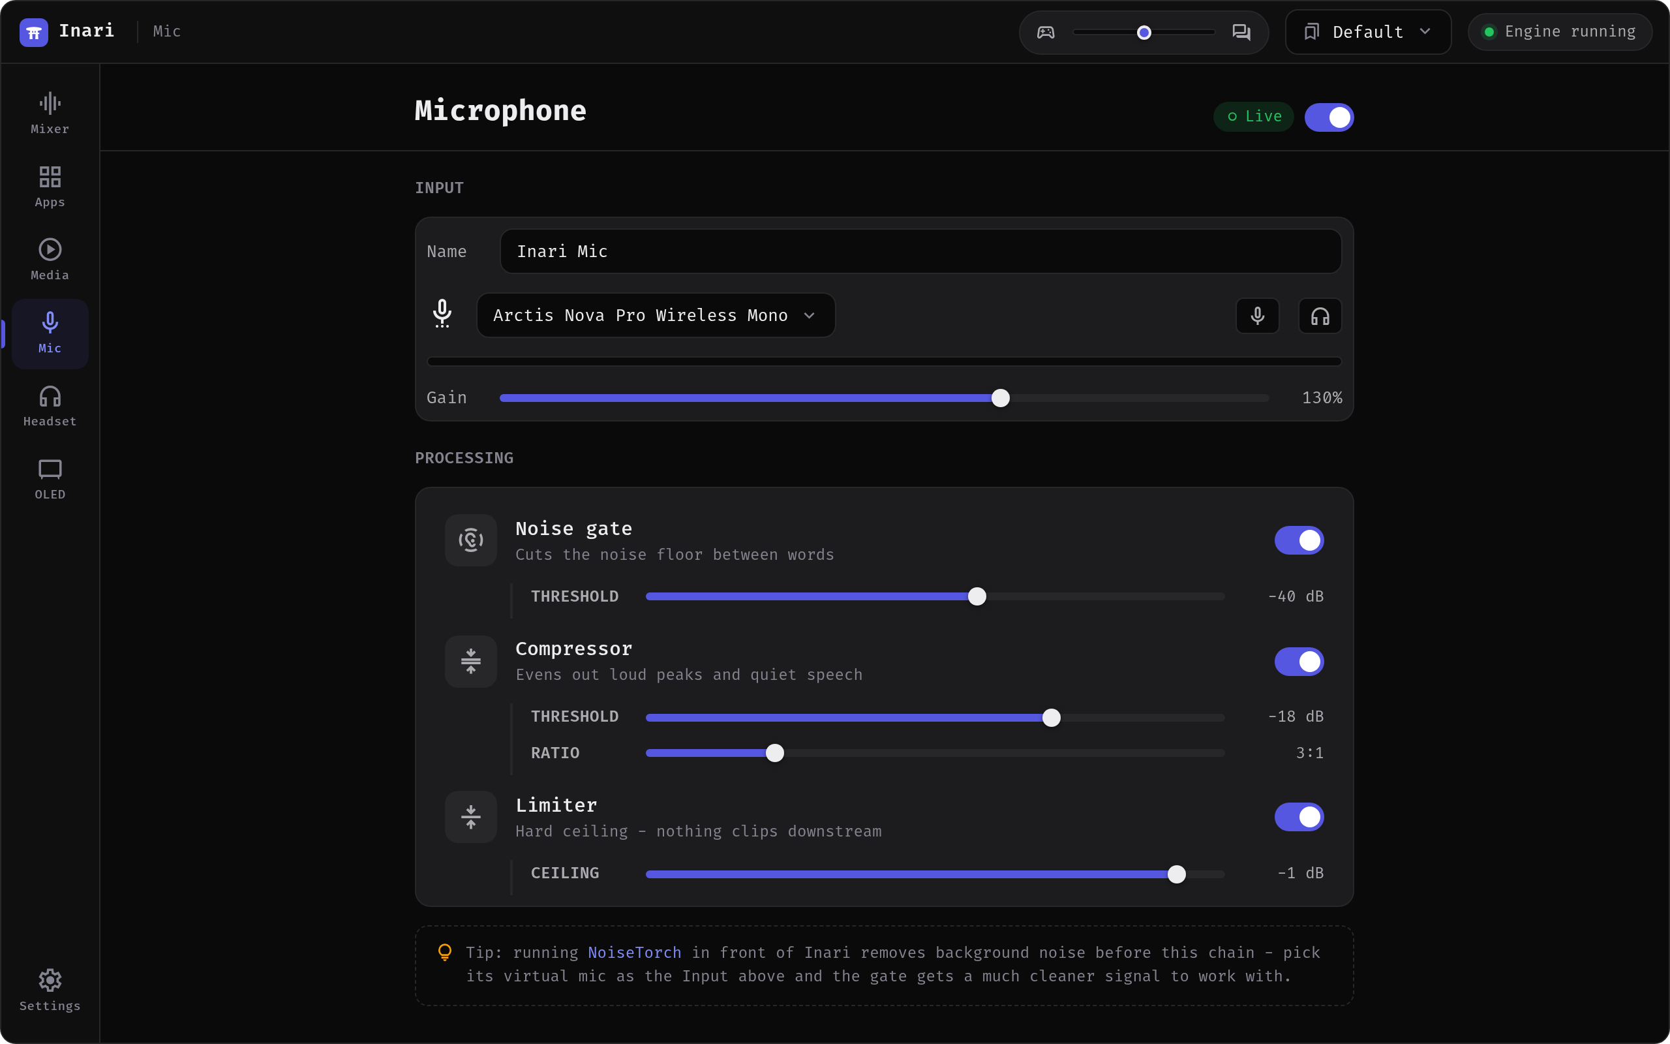The width and height of the screenshot is (1670, 1044).
Task: Click the RATIO label
Action: 555,753
